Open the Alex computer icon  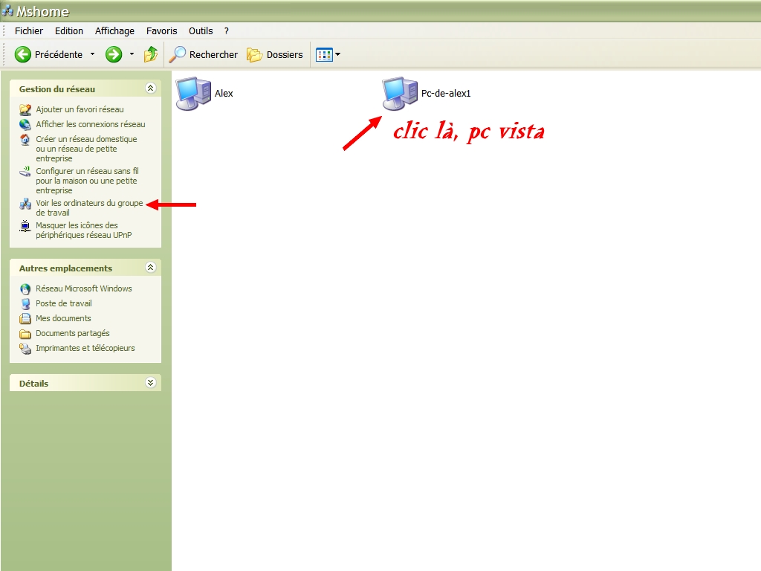(x=193, y=94)
